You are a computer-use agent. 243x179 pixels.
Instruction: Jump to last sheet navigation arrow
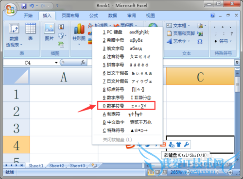[x=22, y=165]
